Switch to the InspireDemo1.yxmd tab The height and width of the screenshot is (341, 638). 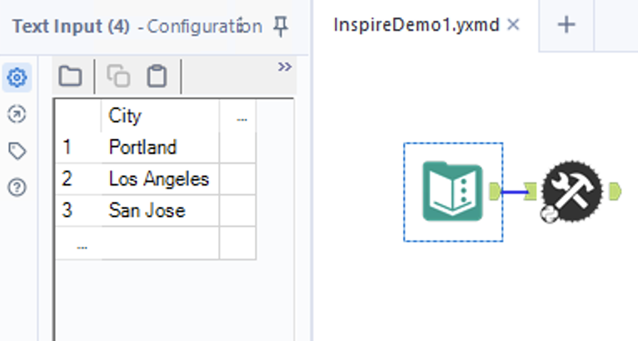tap(416, 25)
